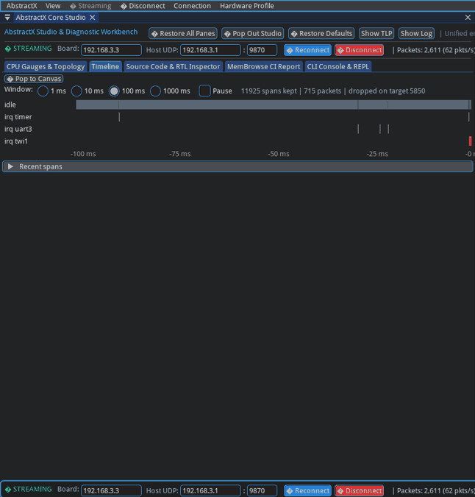Click Disconnect in the menu bar
The height and width of the screenshot is (497, 475).
(143, 6)
